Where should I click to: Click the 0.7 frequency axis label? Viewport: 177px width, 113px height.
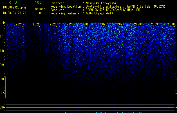pyautogui.click(x=2, y=93)
